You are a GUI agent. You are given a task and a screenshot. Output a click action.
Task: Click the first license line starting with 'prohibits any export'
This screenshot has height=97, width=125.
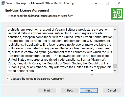[58, 30]
